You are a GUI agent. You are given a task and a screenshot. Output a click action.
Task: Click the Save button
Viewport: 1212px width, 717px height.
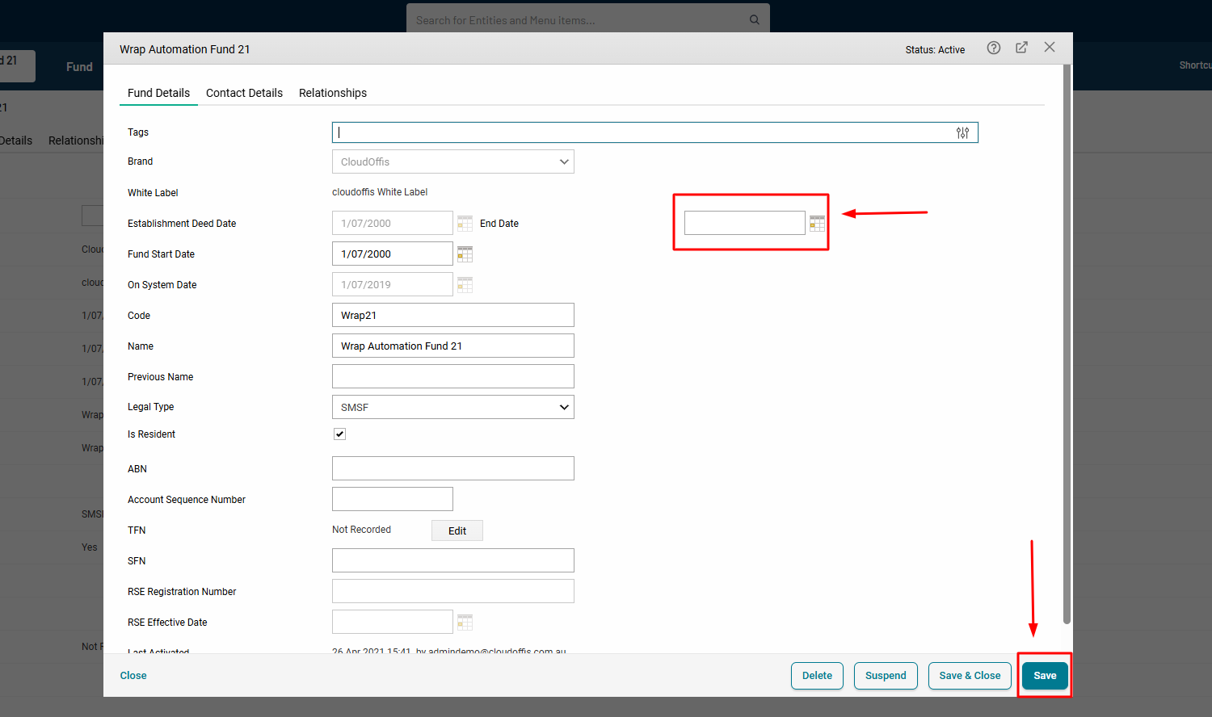tap(1044, 676)
